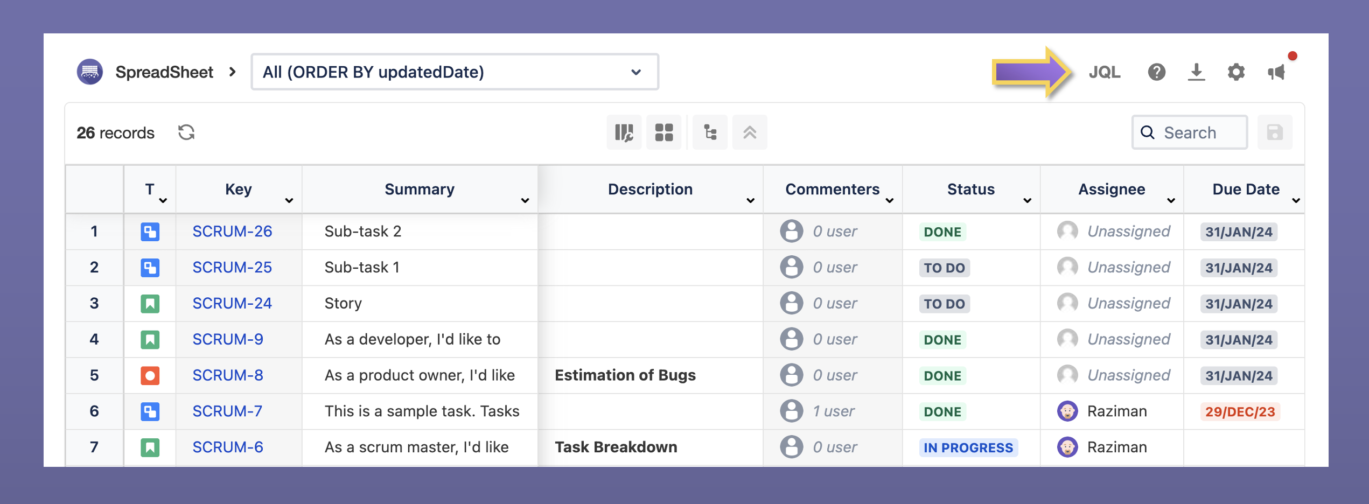Image resolution: width=1369 pixels, height=504 pixels.
Task: Click the sub-task icon on SCRUM-26 row
Action: 150,232
